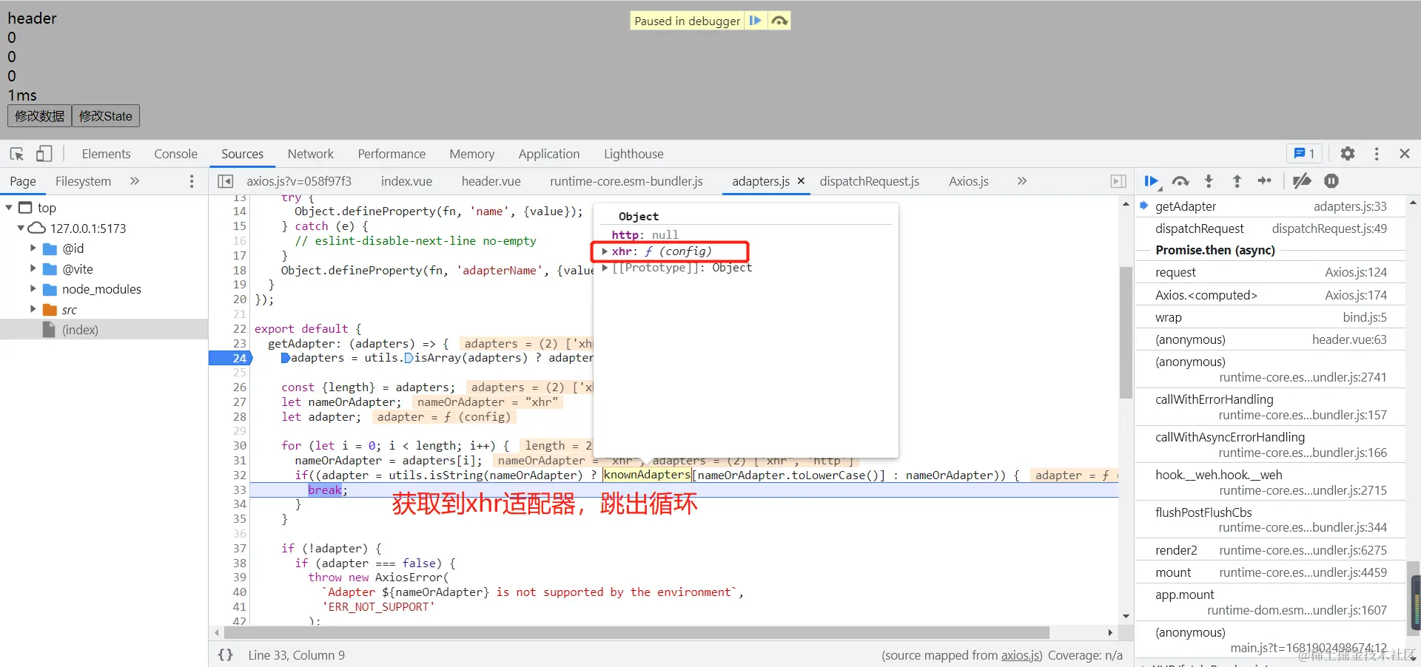Image resolution: width=1421 pixels, height=667 pixels.
Task: Step into next function call
Action: click(1209, 181)
